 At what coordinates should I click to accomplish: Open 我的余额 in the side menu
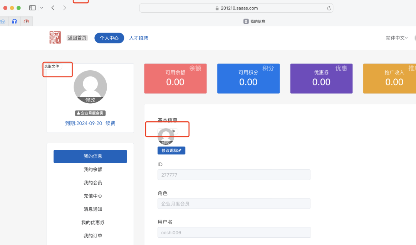[93, 169]
